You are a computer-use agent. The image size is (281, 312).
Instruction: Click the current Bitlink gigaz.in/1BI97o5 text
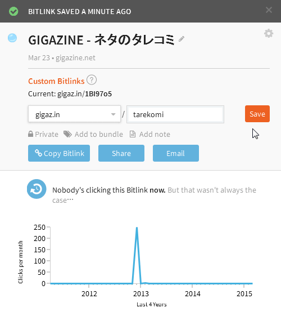click(85, 93)
